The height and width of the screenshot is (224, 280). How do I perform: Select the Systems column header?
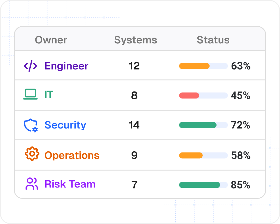tap(136, 40)
